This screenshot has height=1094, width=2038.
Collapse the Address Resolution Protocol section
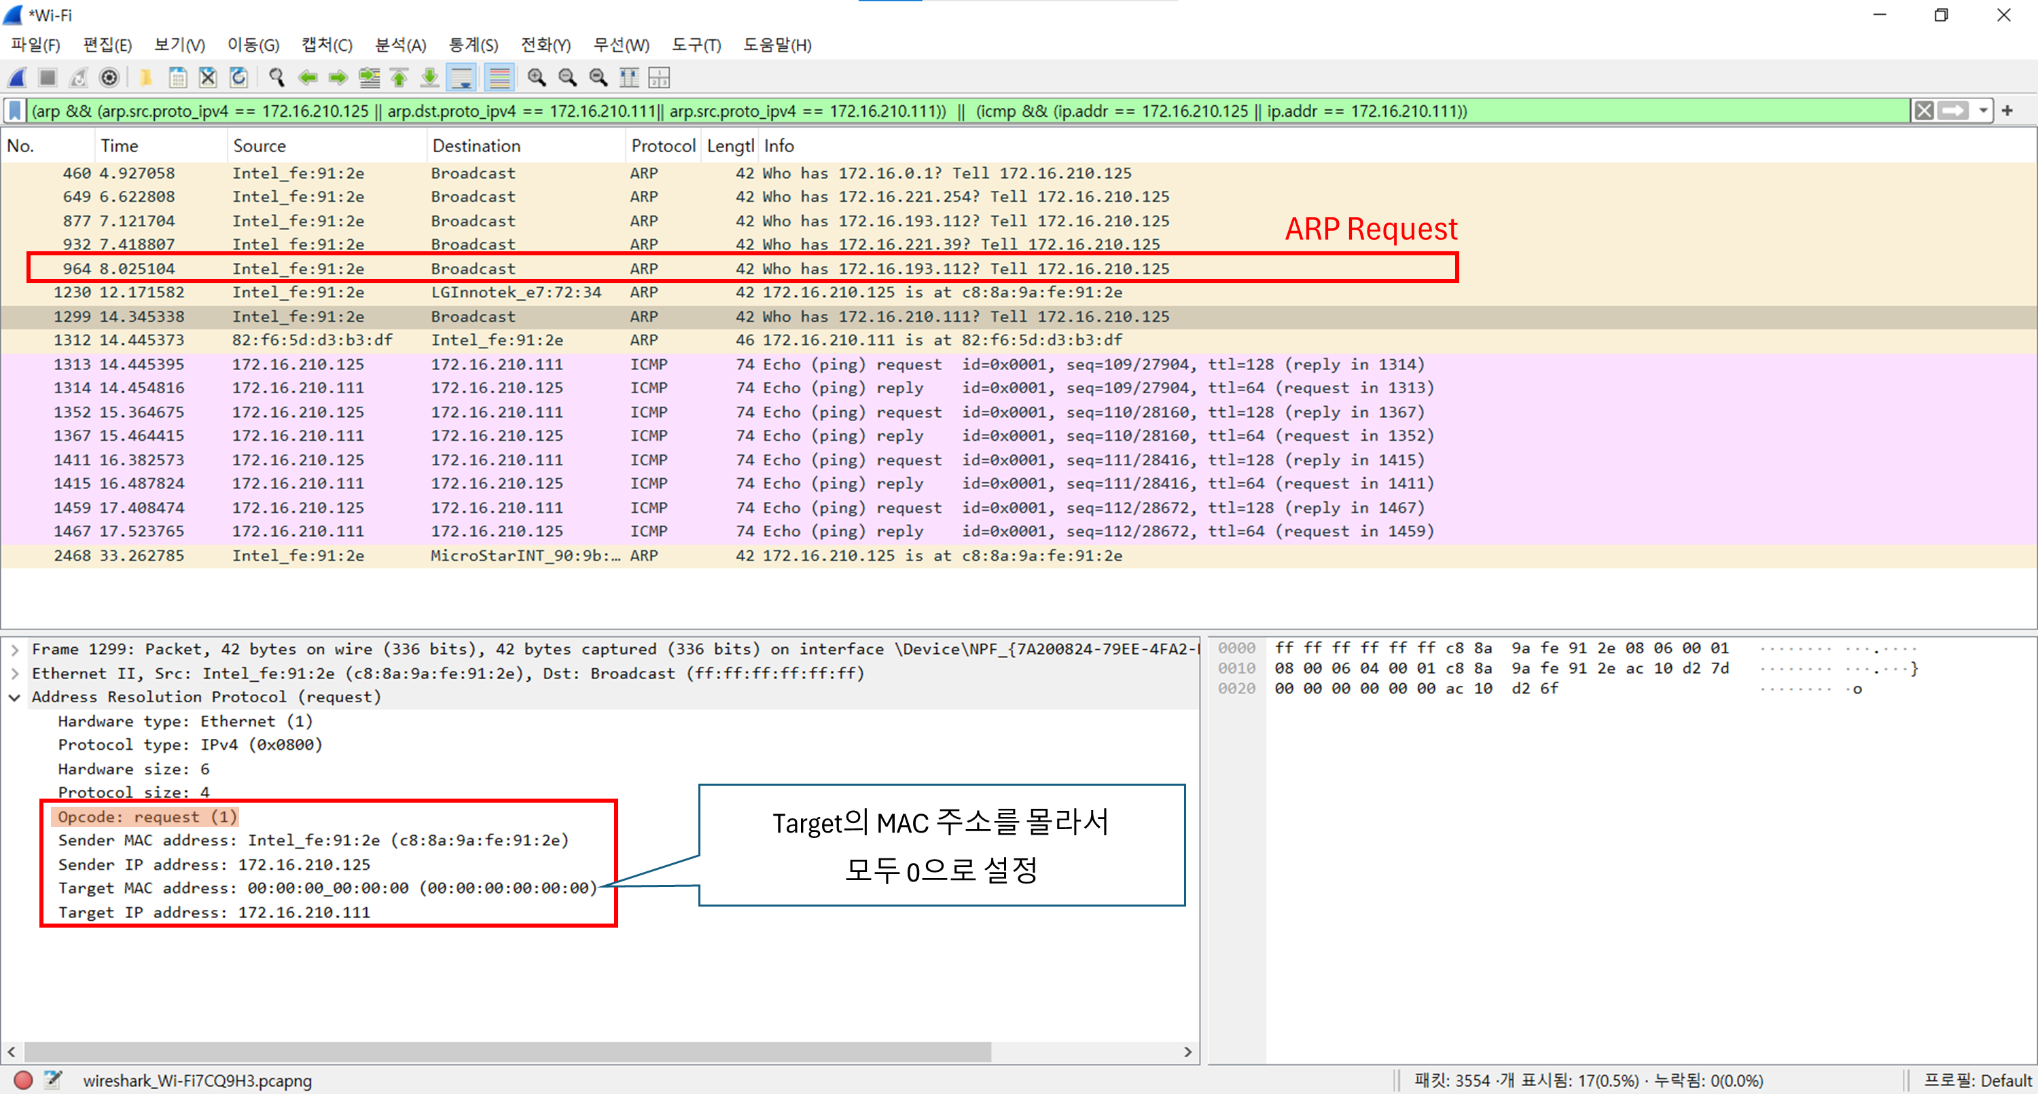click(15, 697)
